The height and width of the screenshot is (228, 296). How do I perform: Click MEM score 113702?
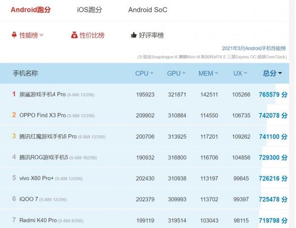click(209, 199)
